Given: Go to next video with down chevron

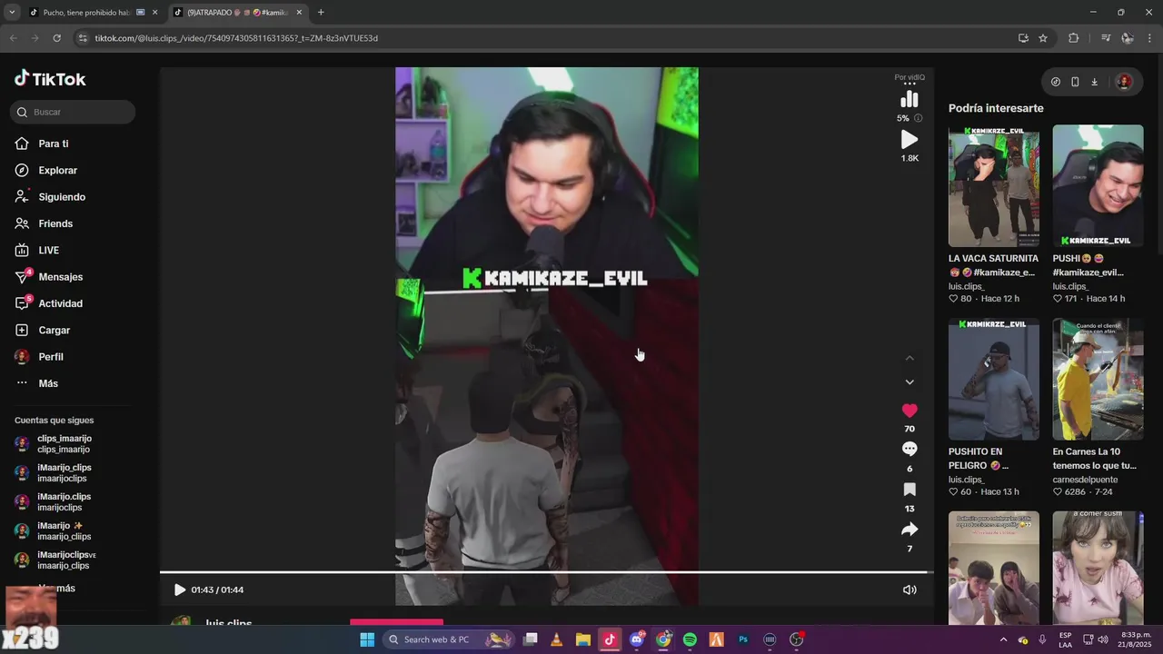Looking at the screenshot, I should (x=910, y=382).
